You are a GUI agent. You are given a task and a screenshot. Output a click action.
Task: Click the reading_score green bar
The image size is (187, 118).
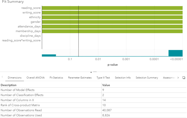(x=112, y=8)
